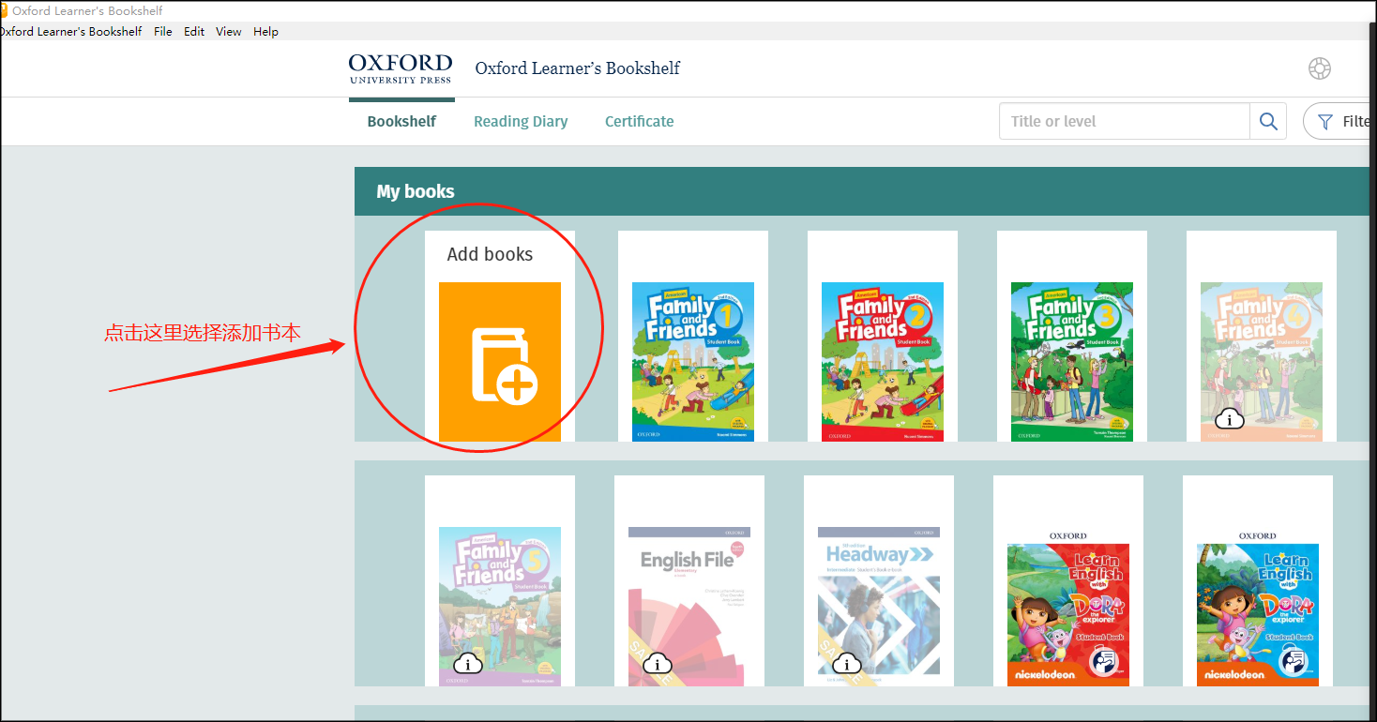Click cloud info icon on Family and Friends 5
1377x722 pixels.
click(468, 664)
